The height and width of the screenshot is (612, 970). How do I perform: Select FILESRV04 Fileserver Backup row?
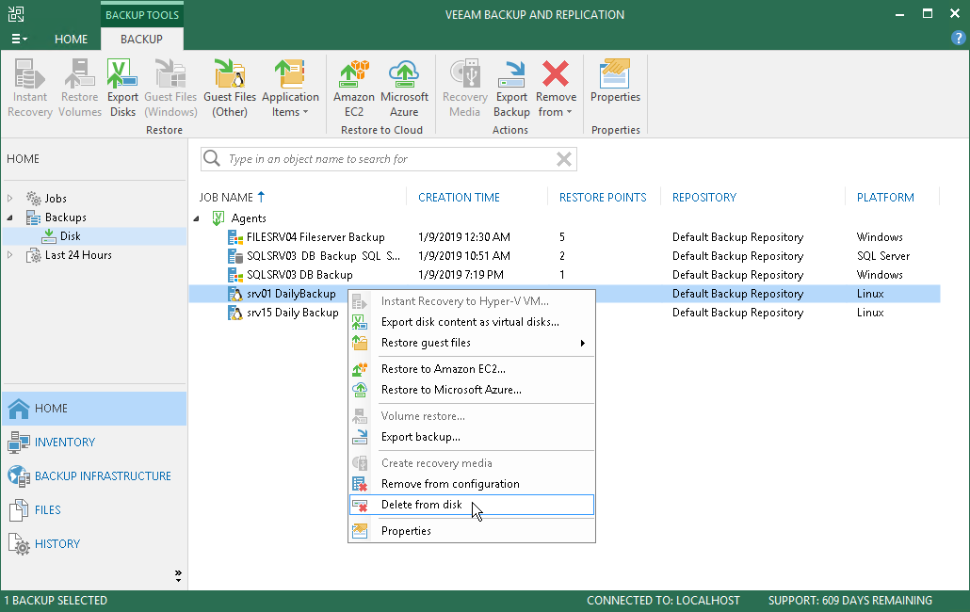tap(564, 237)
